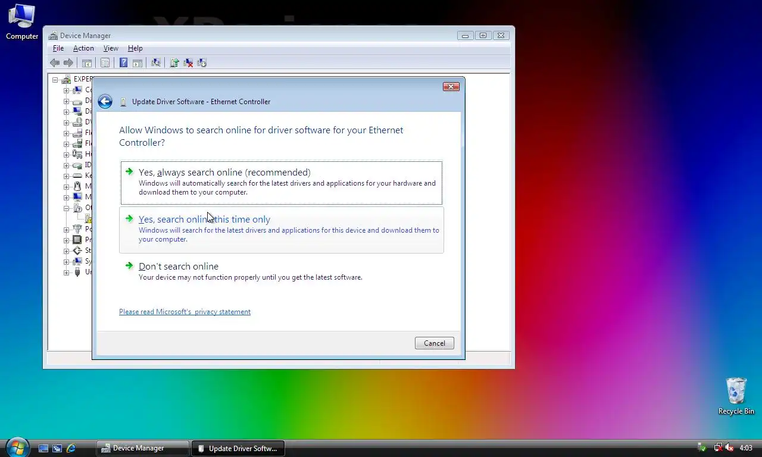
Task: Click the Cancel button in the dialog
Action: pos(435,343)
